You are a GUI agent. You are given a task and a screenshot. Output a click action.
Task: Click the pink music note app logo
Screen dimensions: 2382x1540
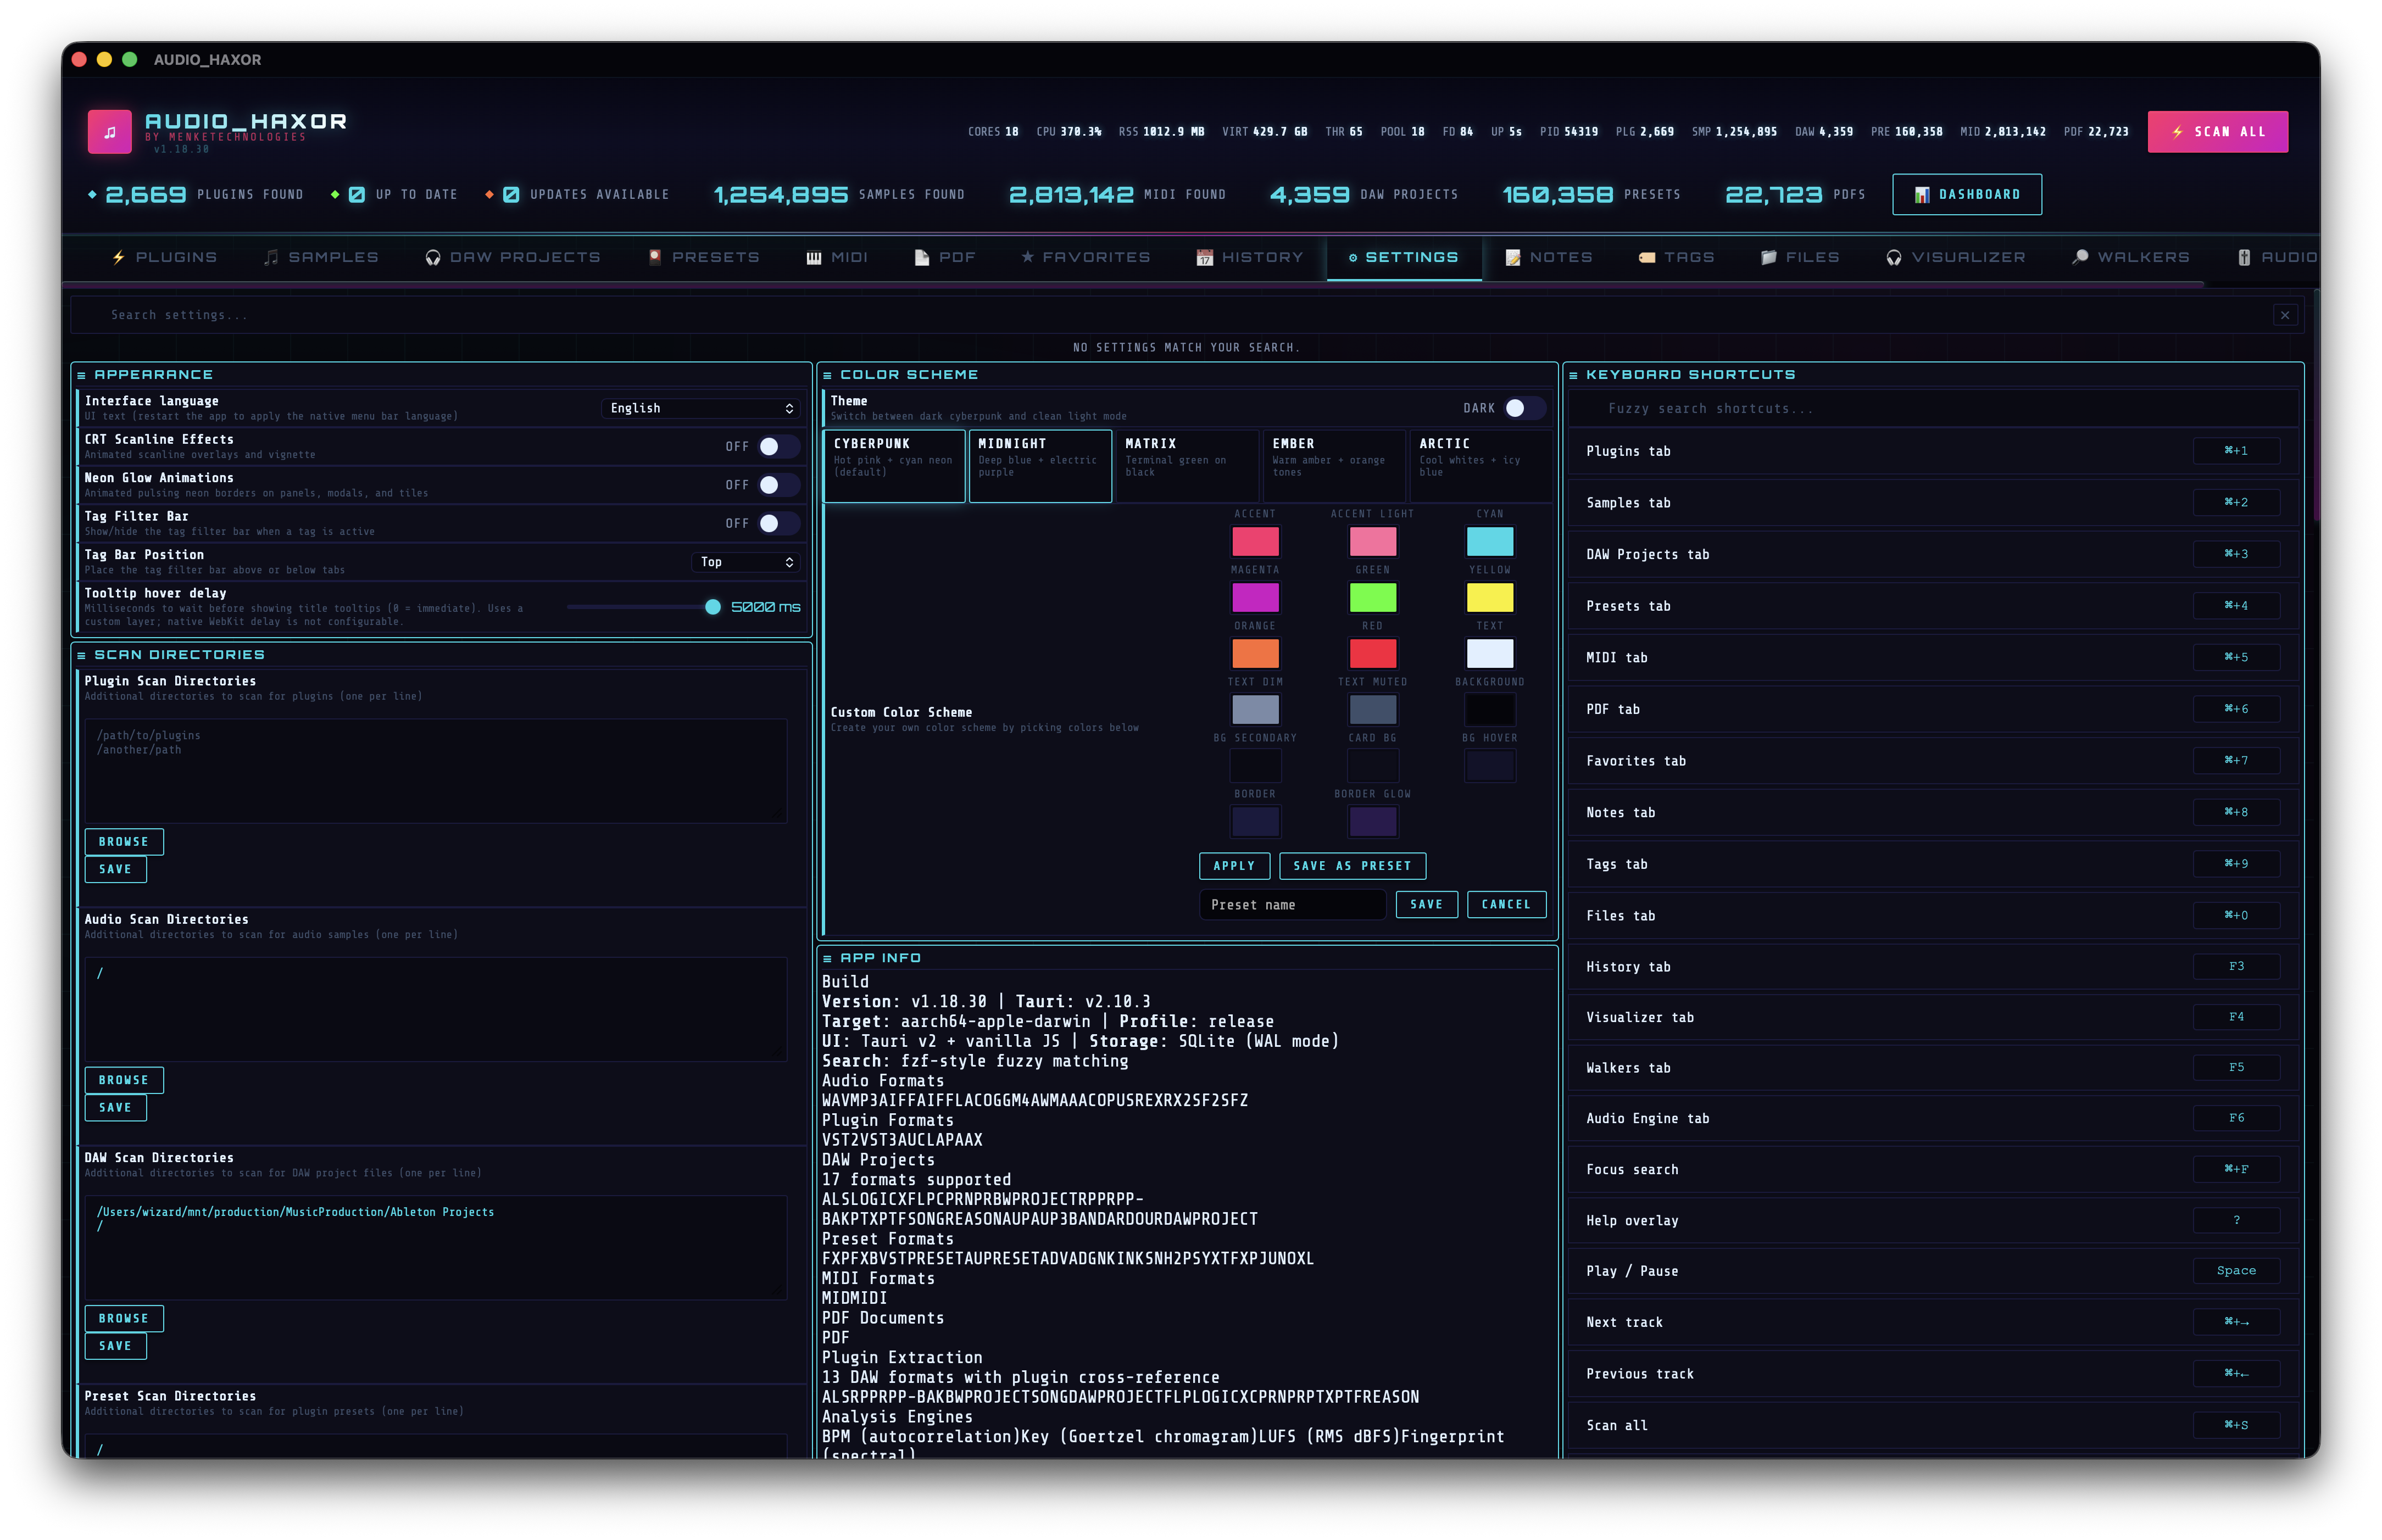tap(109, 132)
